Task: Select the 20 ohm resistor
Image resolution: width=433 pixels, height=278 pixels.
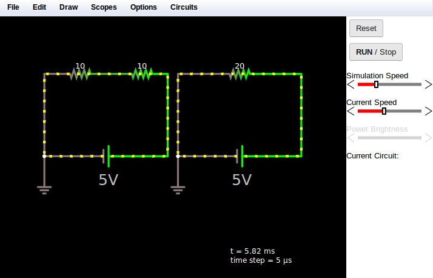Action: point(240,74)
